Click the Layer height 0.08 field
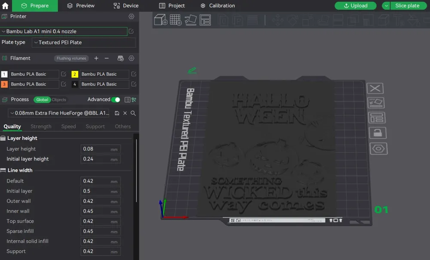 point(101,149)
